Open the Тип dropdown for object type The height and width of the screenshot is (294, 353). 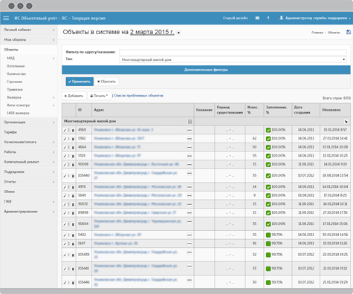(x=233, y=59)
